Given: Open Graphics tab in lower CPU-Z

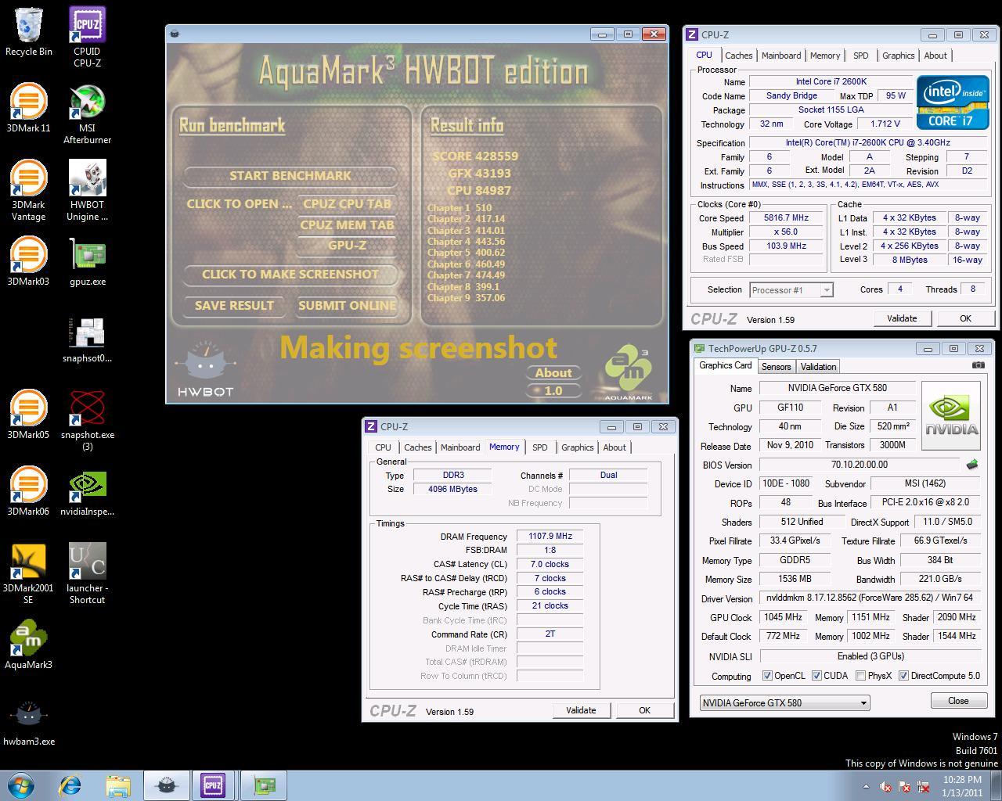Looking at the screenshot, I should click(577, 447).
